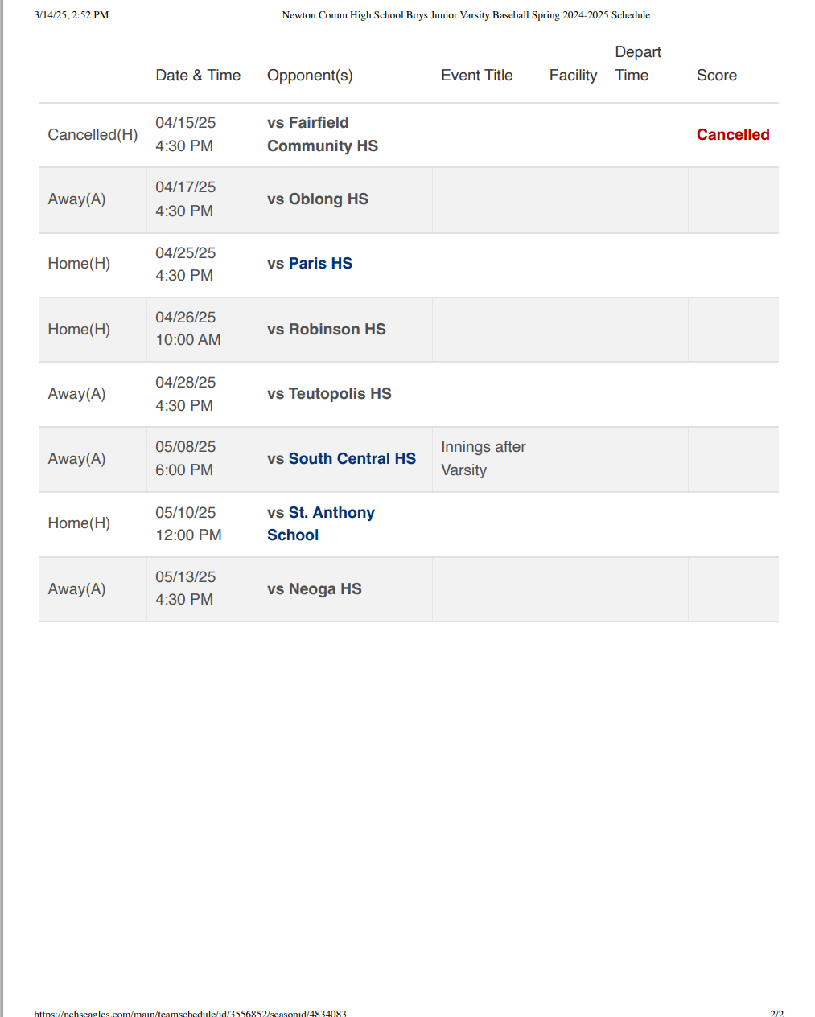This screenshot has width=815, height=1017.
Task: Click the red Cancelled score status
Action: pyautogui.click(x=732, y=135)
